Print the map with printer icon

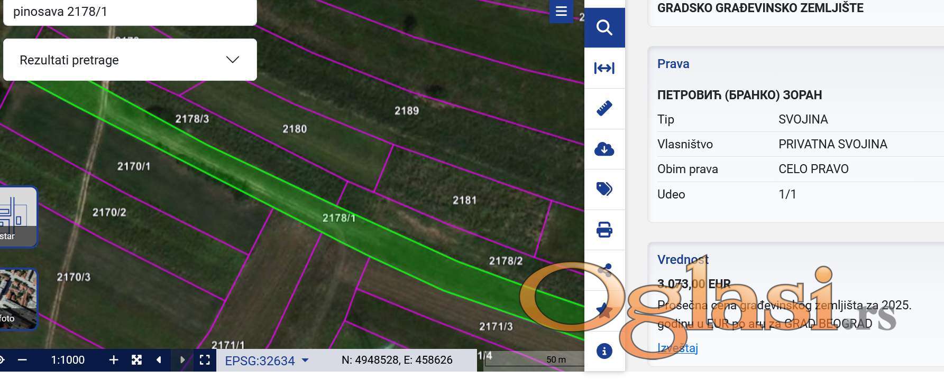coord(604,230)
